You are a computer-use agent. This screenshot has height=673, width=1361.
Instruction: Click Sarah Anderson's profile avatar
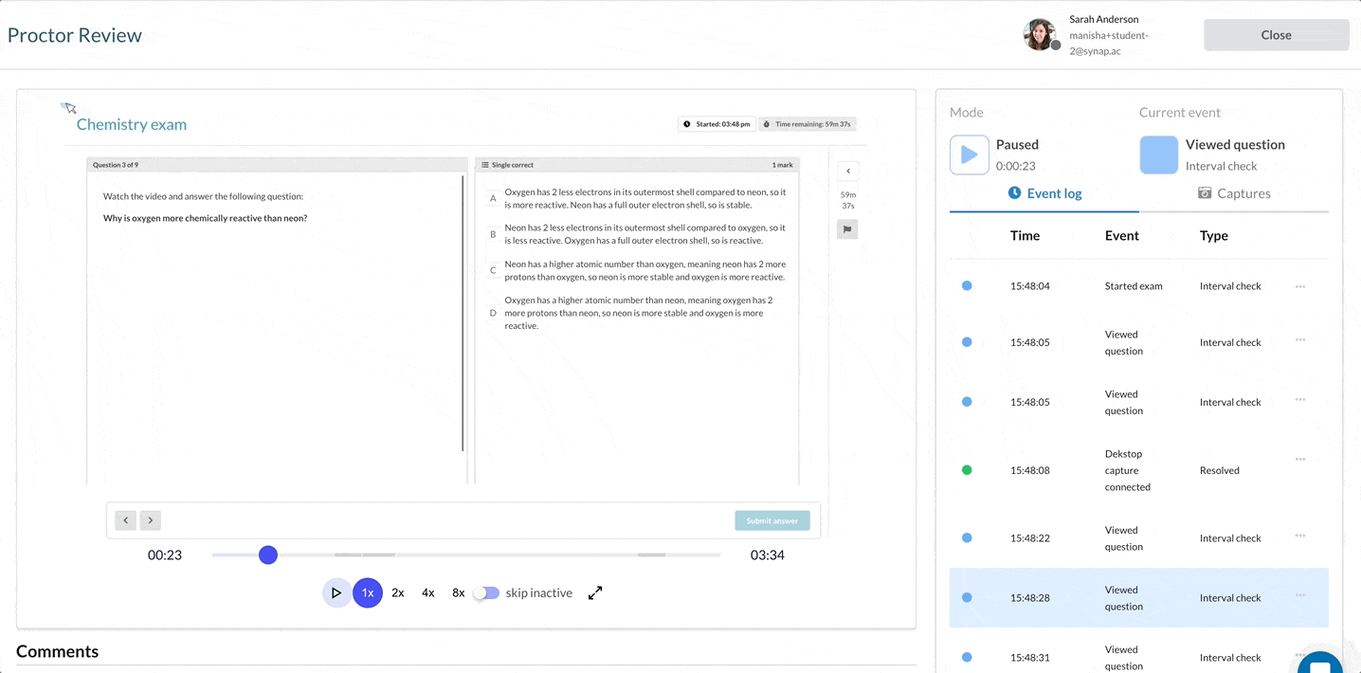click(1040, 35)
